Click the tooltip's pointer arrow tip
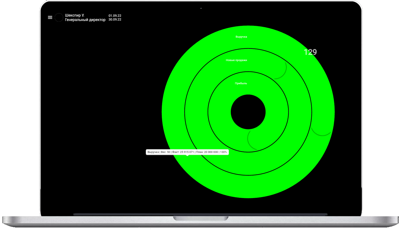Image resolution: width=399 pixels, height=231 pixels. click(187, 156)
